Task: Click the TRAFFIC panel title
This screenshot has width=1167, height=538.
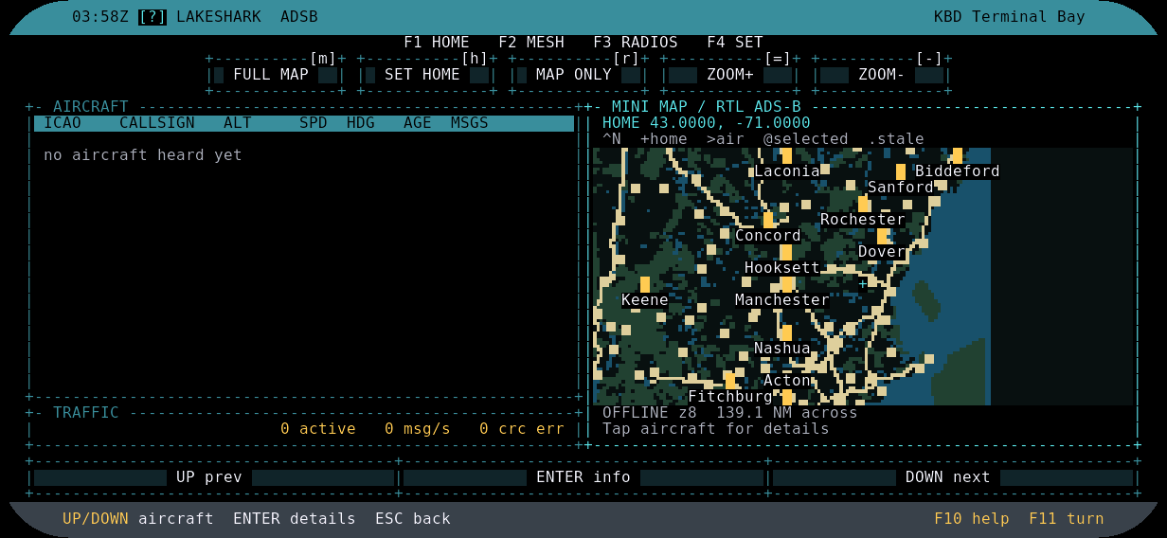Action: tap(86, 413)
